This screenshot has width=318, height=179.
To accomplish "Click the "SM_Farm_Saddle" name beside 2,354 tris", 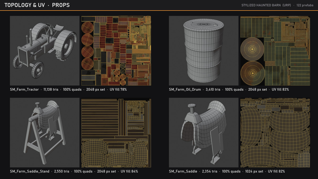I will pos(183,172).
